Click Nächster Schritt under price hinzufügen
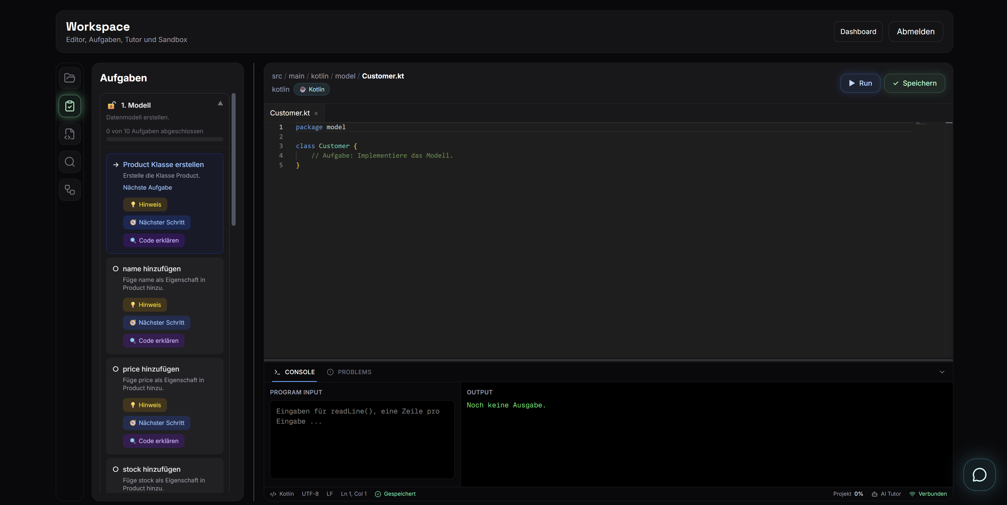Image resolution: width=1007 pixels, height=505 pixels. [156, 423]
